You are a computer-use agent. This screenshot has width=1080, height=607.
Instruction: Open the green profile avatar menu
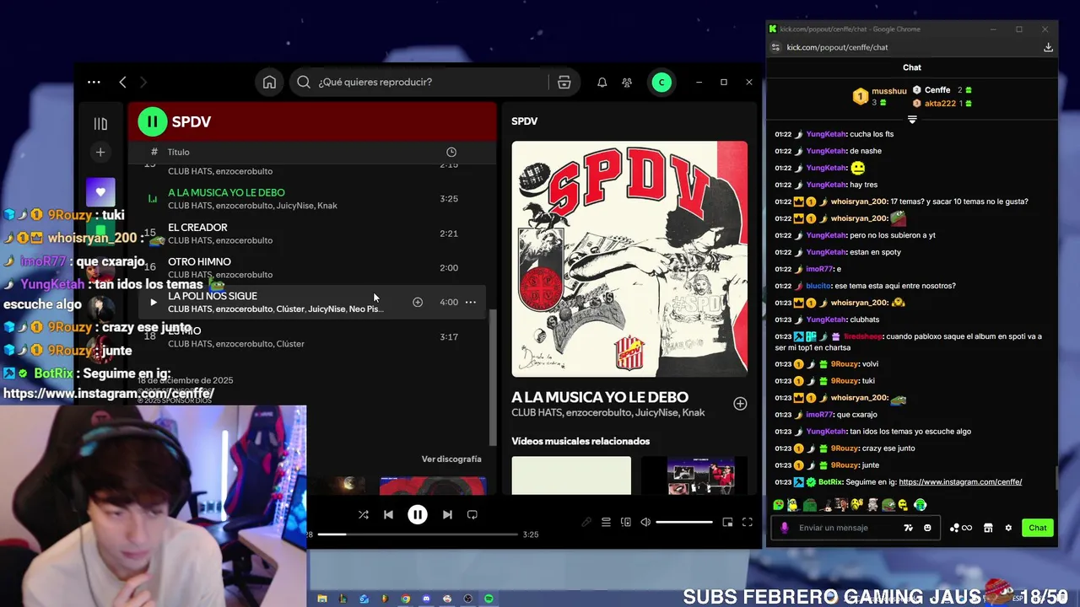click(661, 82)
